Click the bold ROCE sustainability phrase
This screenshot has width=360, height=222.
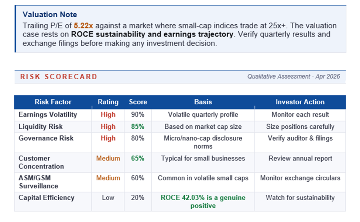click(x=152, y=34)
